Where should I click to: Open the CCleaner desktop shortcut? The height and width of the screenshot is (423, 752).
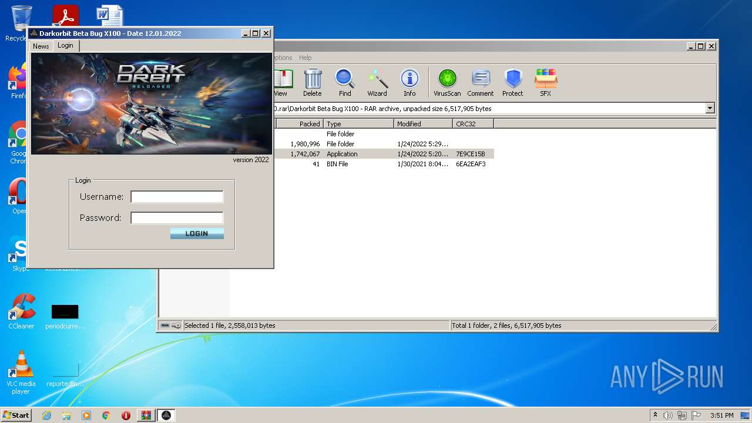point(21,312)
